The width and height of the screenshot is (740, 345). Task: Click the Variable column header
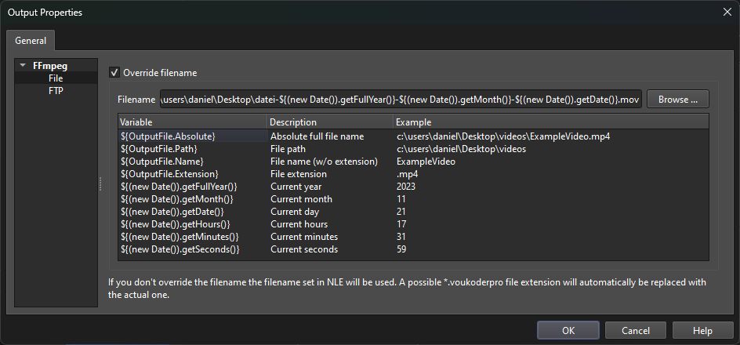(x=191, y=122)
